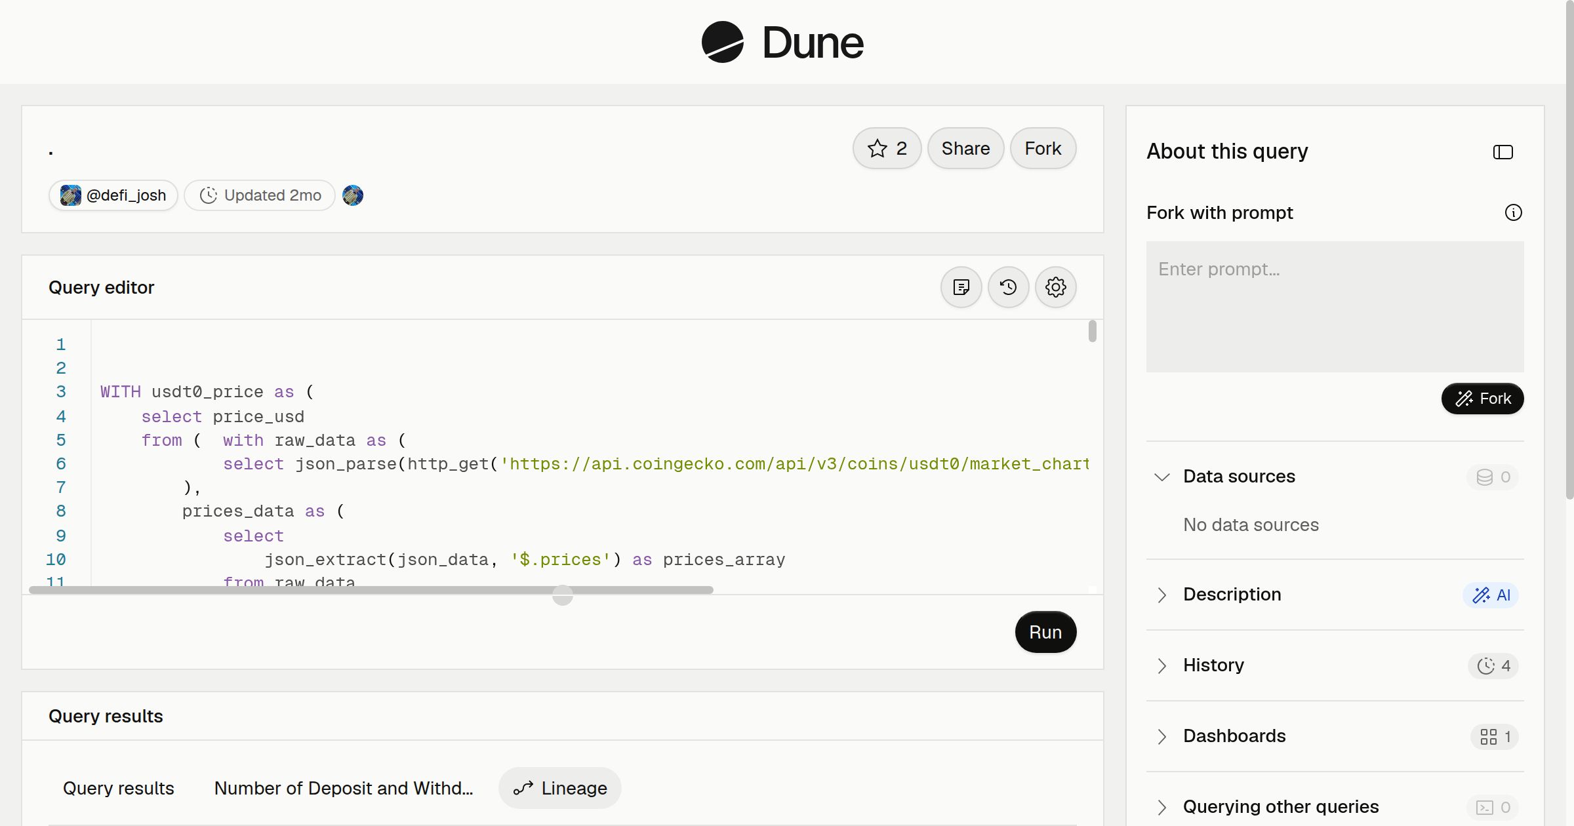Open the Lineage tab
Image resolution: width=1574 pixels, height=826 pixels.
click(560, 788)
